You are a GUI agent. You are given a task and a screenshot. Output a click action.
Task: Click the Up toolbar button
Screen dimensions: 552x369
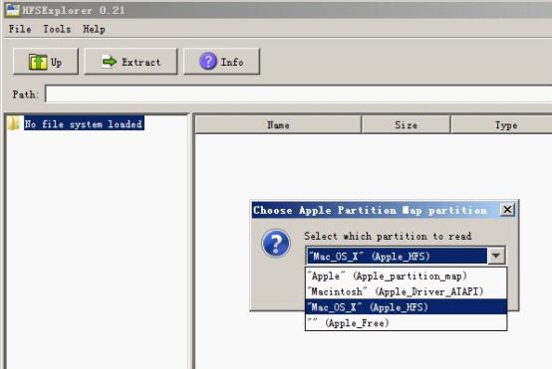[46, 62]
